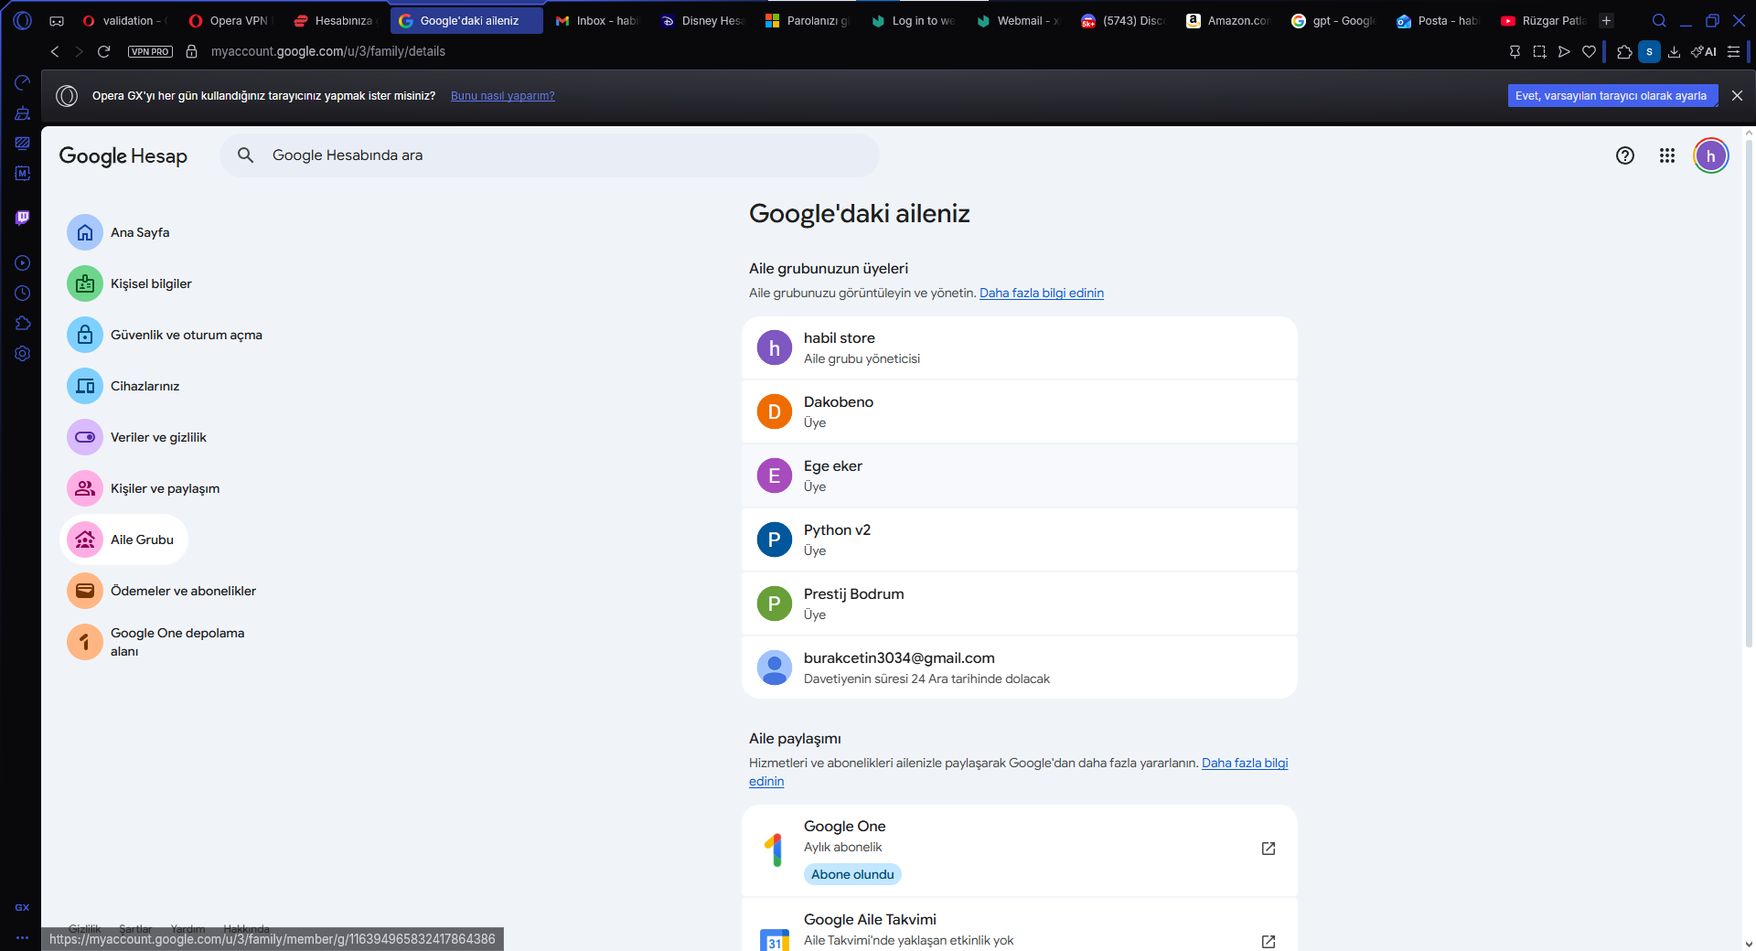Open the Opera GX main menu logo
The width and height of the screenshot is (1756, 951).
23,20
